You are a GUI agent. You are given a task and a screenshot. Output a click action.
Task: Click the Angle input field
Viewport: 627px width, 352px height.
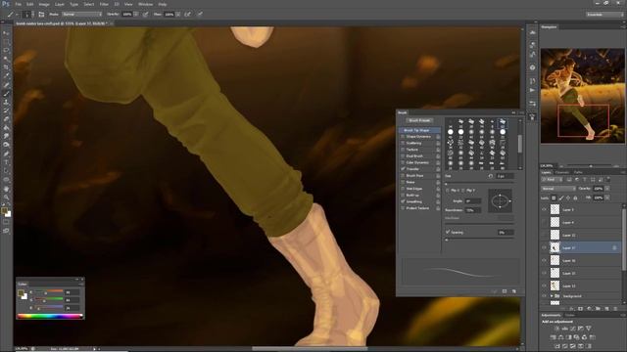[472, 201]
